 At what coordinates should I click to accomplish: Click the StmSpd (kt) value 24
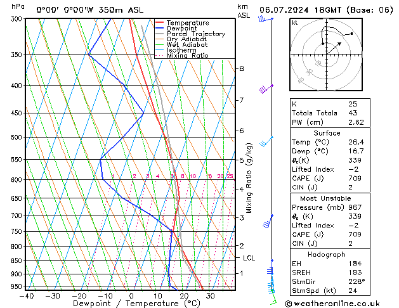point(353,290)
